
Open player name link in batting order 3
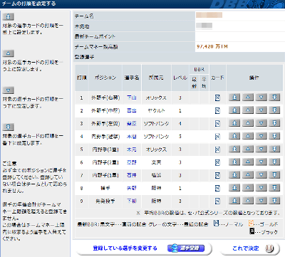pos(132,124)
